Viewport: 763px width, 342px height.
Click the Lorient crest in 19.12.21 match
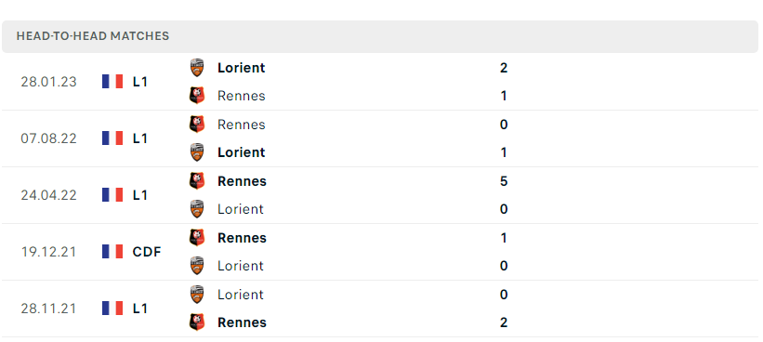197,266
